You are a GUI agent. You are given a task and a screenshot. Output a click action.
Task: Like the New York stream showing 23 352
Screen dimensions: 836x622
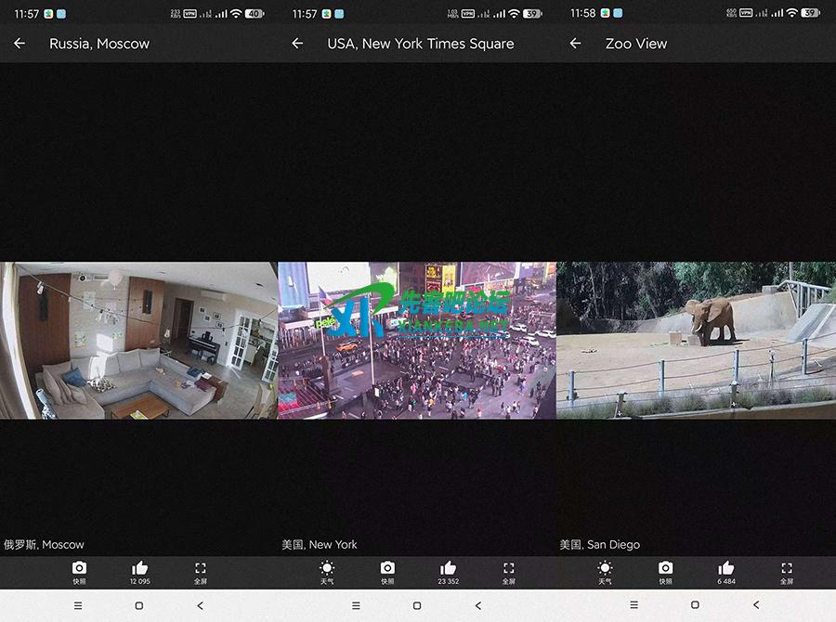(448, 571)
